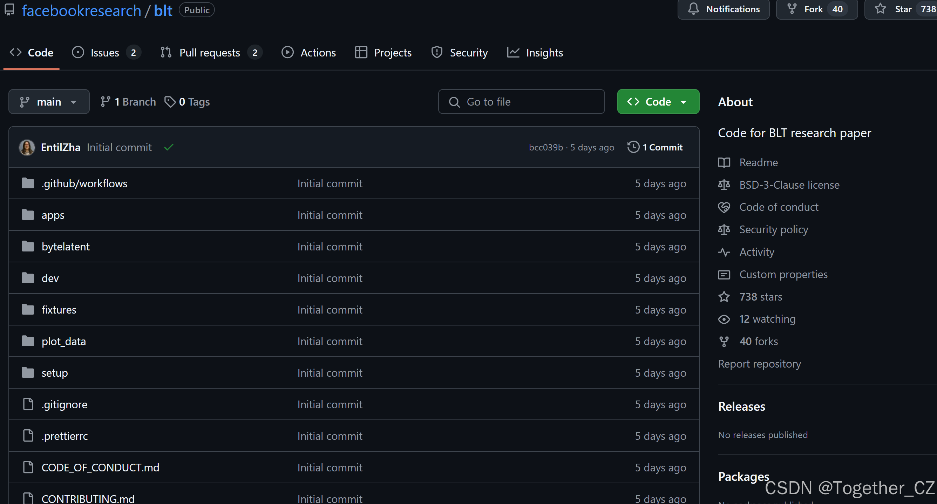Viewport: 937px width, 504px height.
Task: Open the commit history clock icon
Action: coord(633,147)
